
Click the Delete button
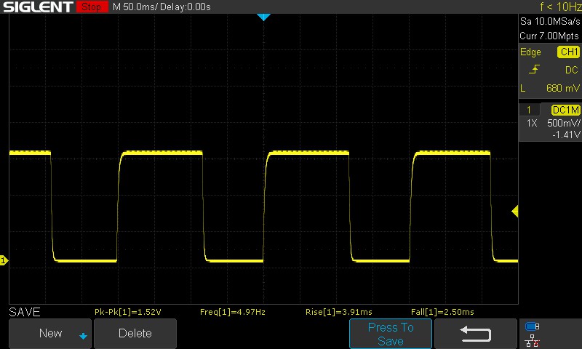[x=135, y=333]
